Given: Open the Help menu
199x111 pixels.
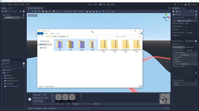Looking at the screenshot, I should 27,5.
